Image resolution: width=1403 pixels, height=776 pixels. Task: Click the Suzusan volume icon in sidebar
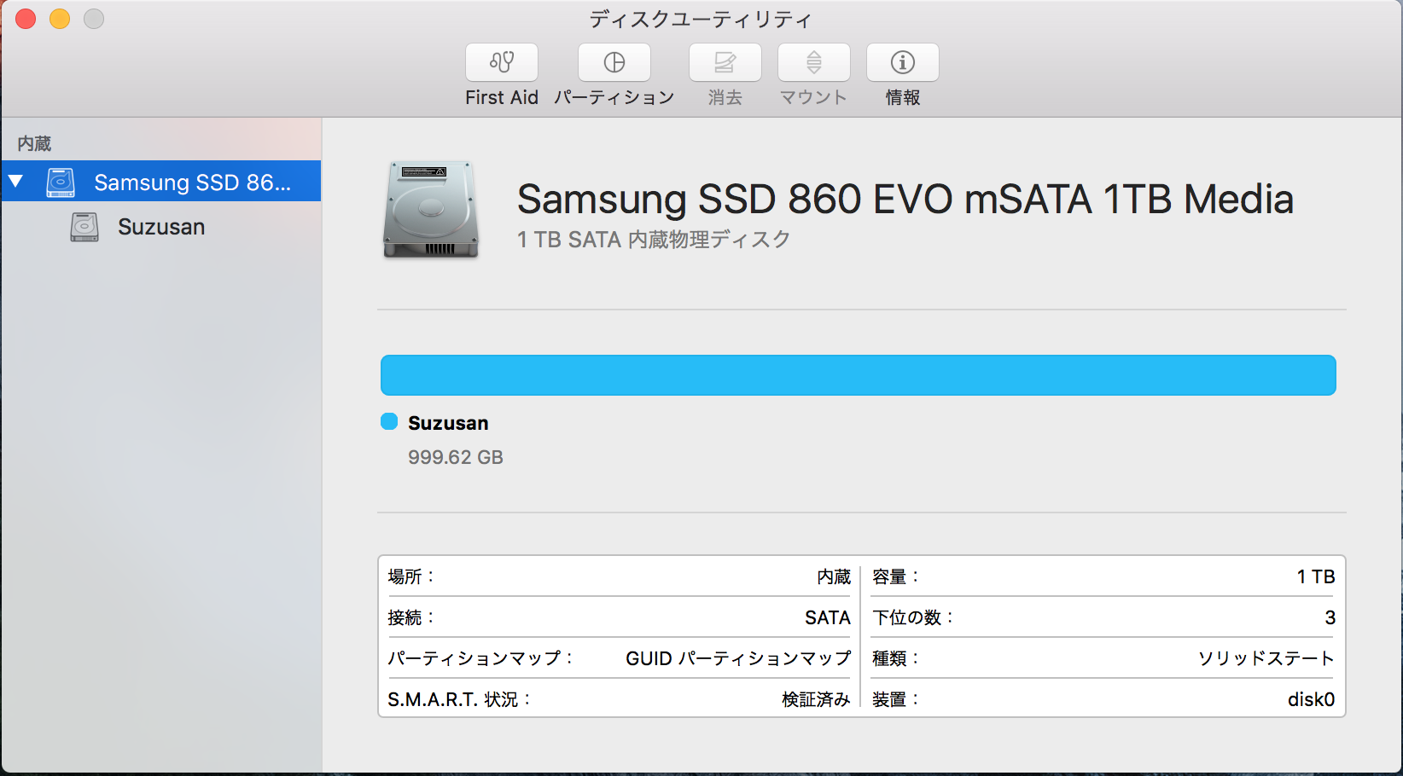[x=84, y=227]
